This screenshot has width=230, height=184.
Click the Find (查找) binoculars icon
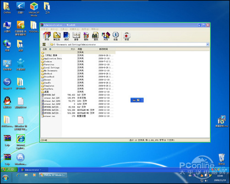point(96,36)
